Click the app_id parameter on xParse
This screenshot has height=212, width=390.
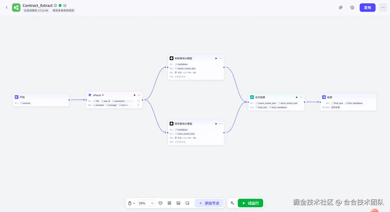click(106, 101)
